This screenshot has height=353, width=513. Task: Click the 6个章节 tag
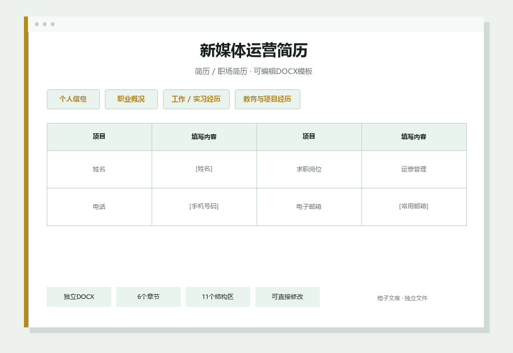[x=148, y=297]
